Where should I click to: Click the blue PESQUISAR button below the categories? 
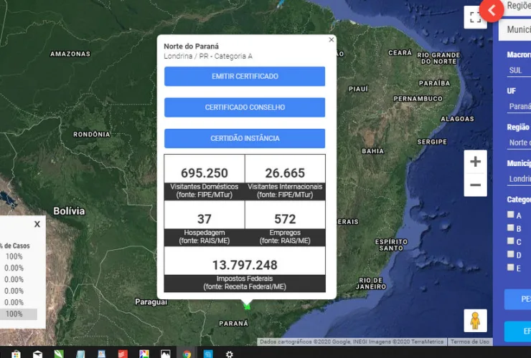(517, 299)
